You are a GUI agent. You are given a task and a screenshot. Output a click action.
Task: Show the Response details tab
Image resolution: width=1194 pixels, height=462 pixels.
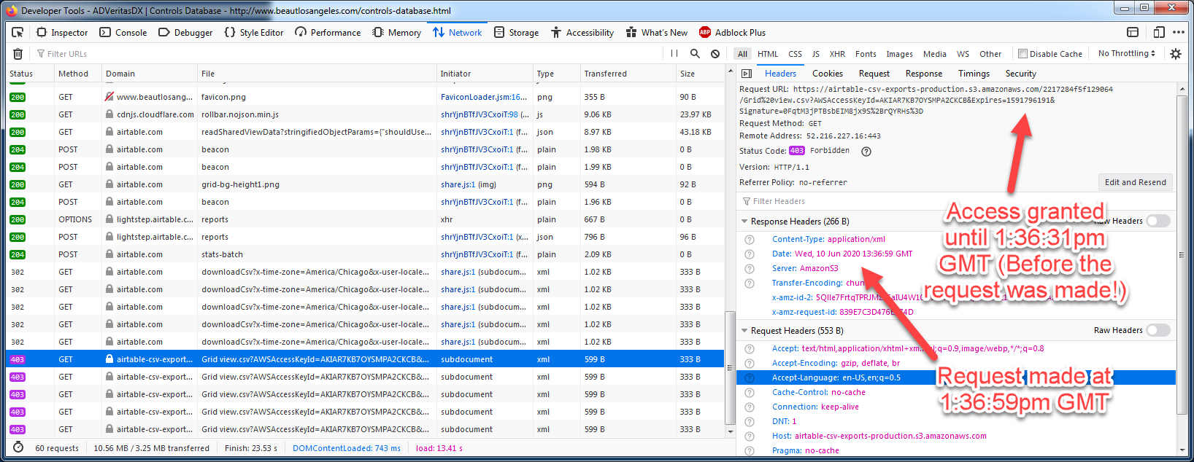[923, 74]
